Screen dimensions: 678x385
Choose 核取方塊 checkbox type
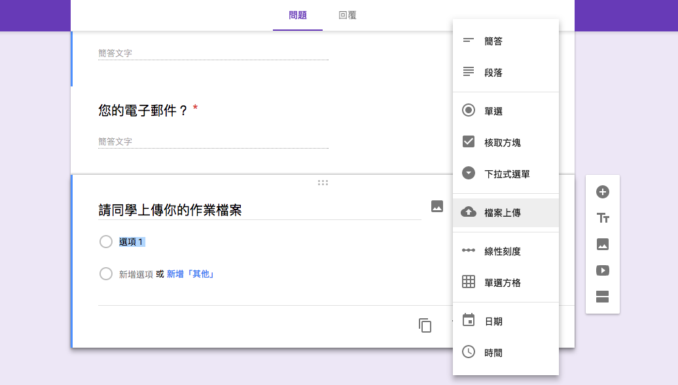(505, 142)
